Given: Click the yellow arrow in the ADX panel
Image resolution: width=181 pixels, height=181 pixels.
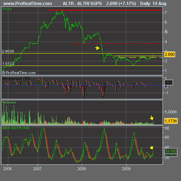Looking at the screenshot, I should [152, 148].
